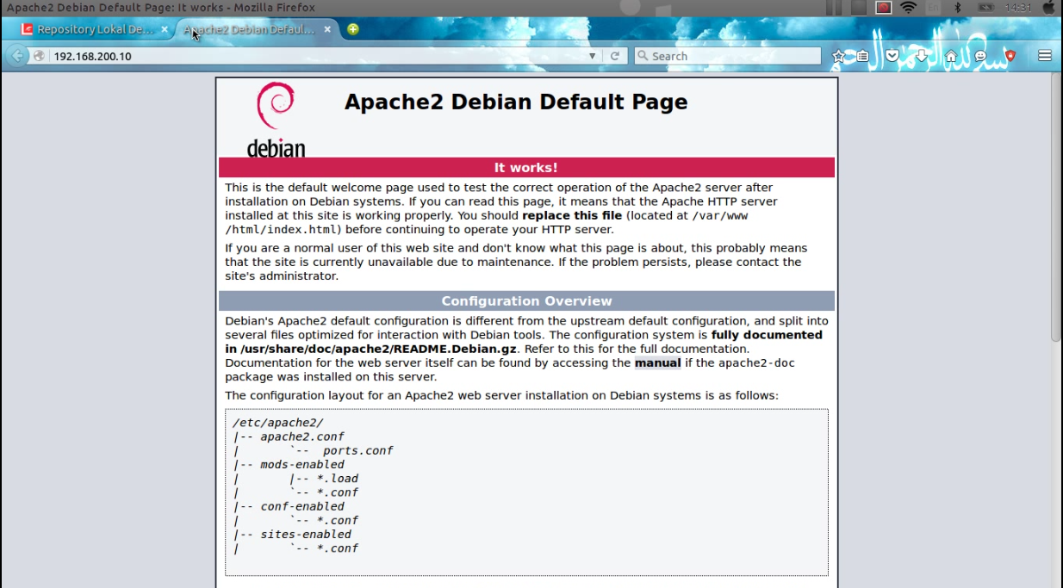The width and height of the screenshot is (1063, 588).
Task: Click the '|-- apache2.conf' line
Action: pos(289,436)
